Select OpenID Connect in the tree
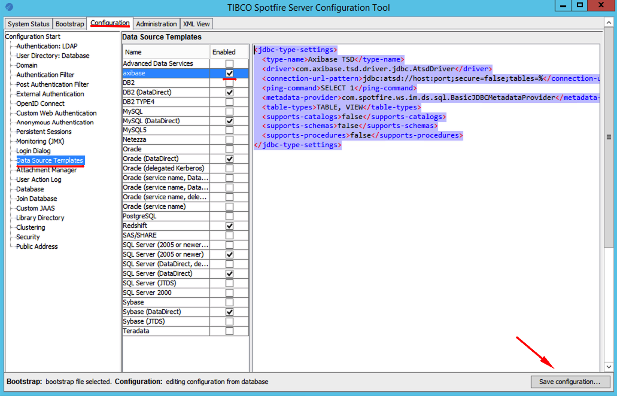Screen dimensions: 617x396 pos(40,103)
